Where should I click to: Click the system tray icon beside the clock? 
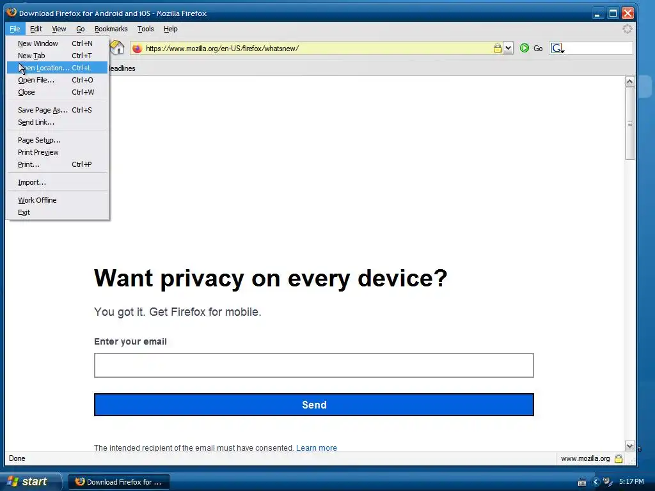[608, 482]
